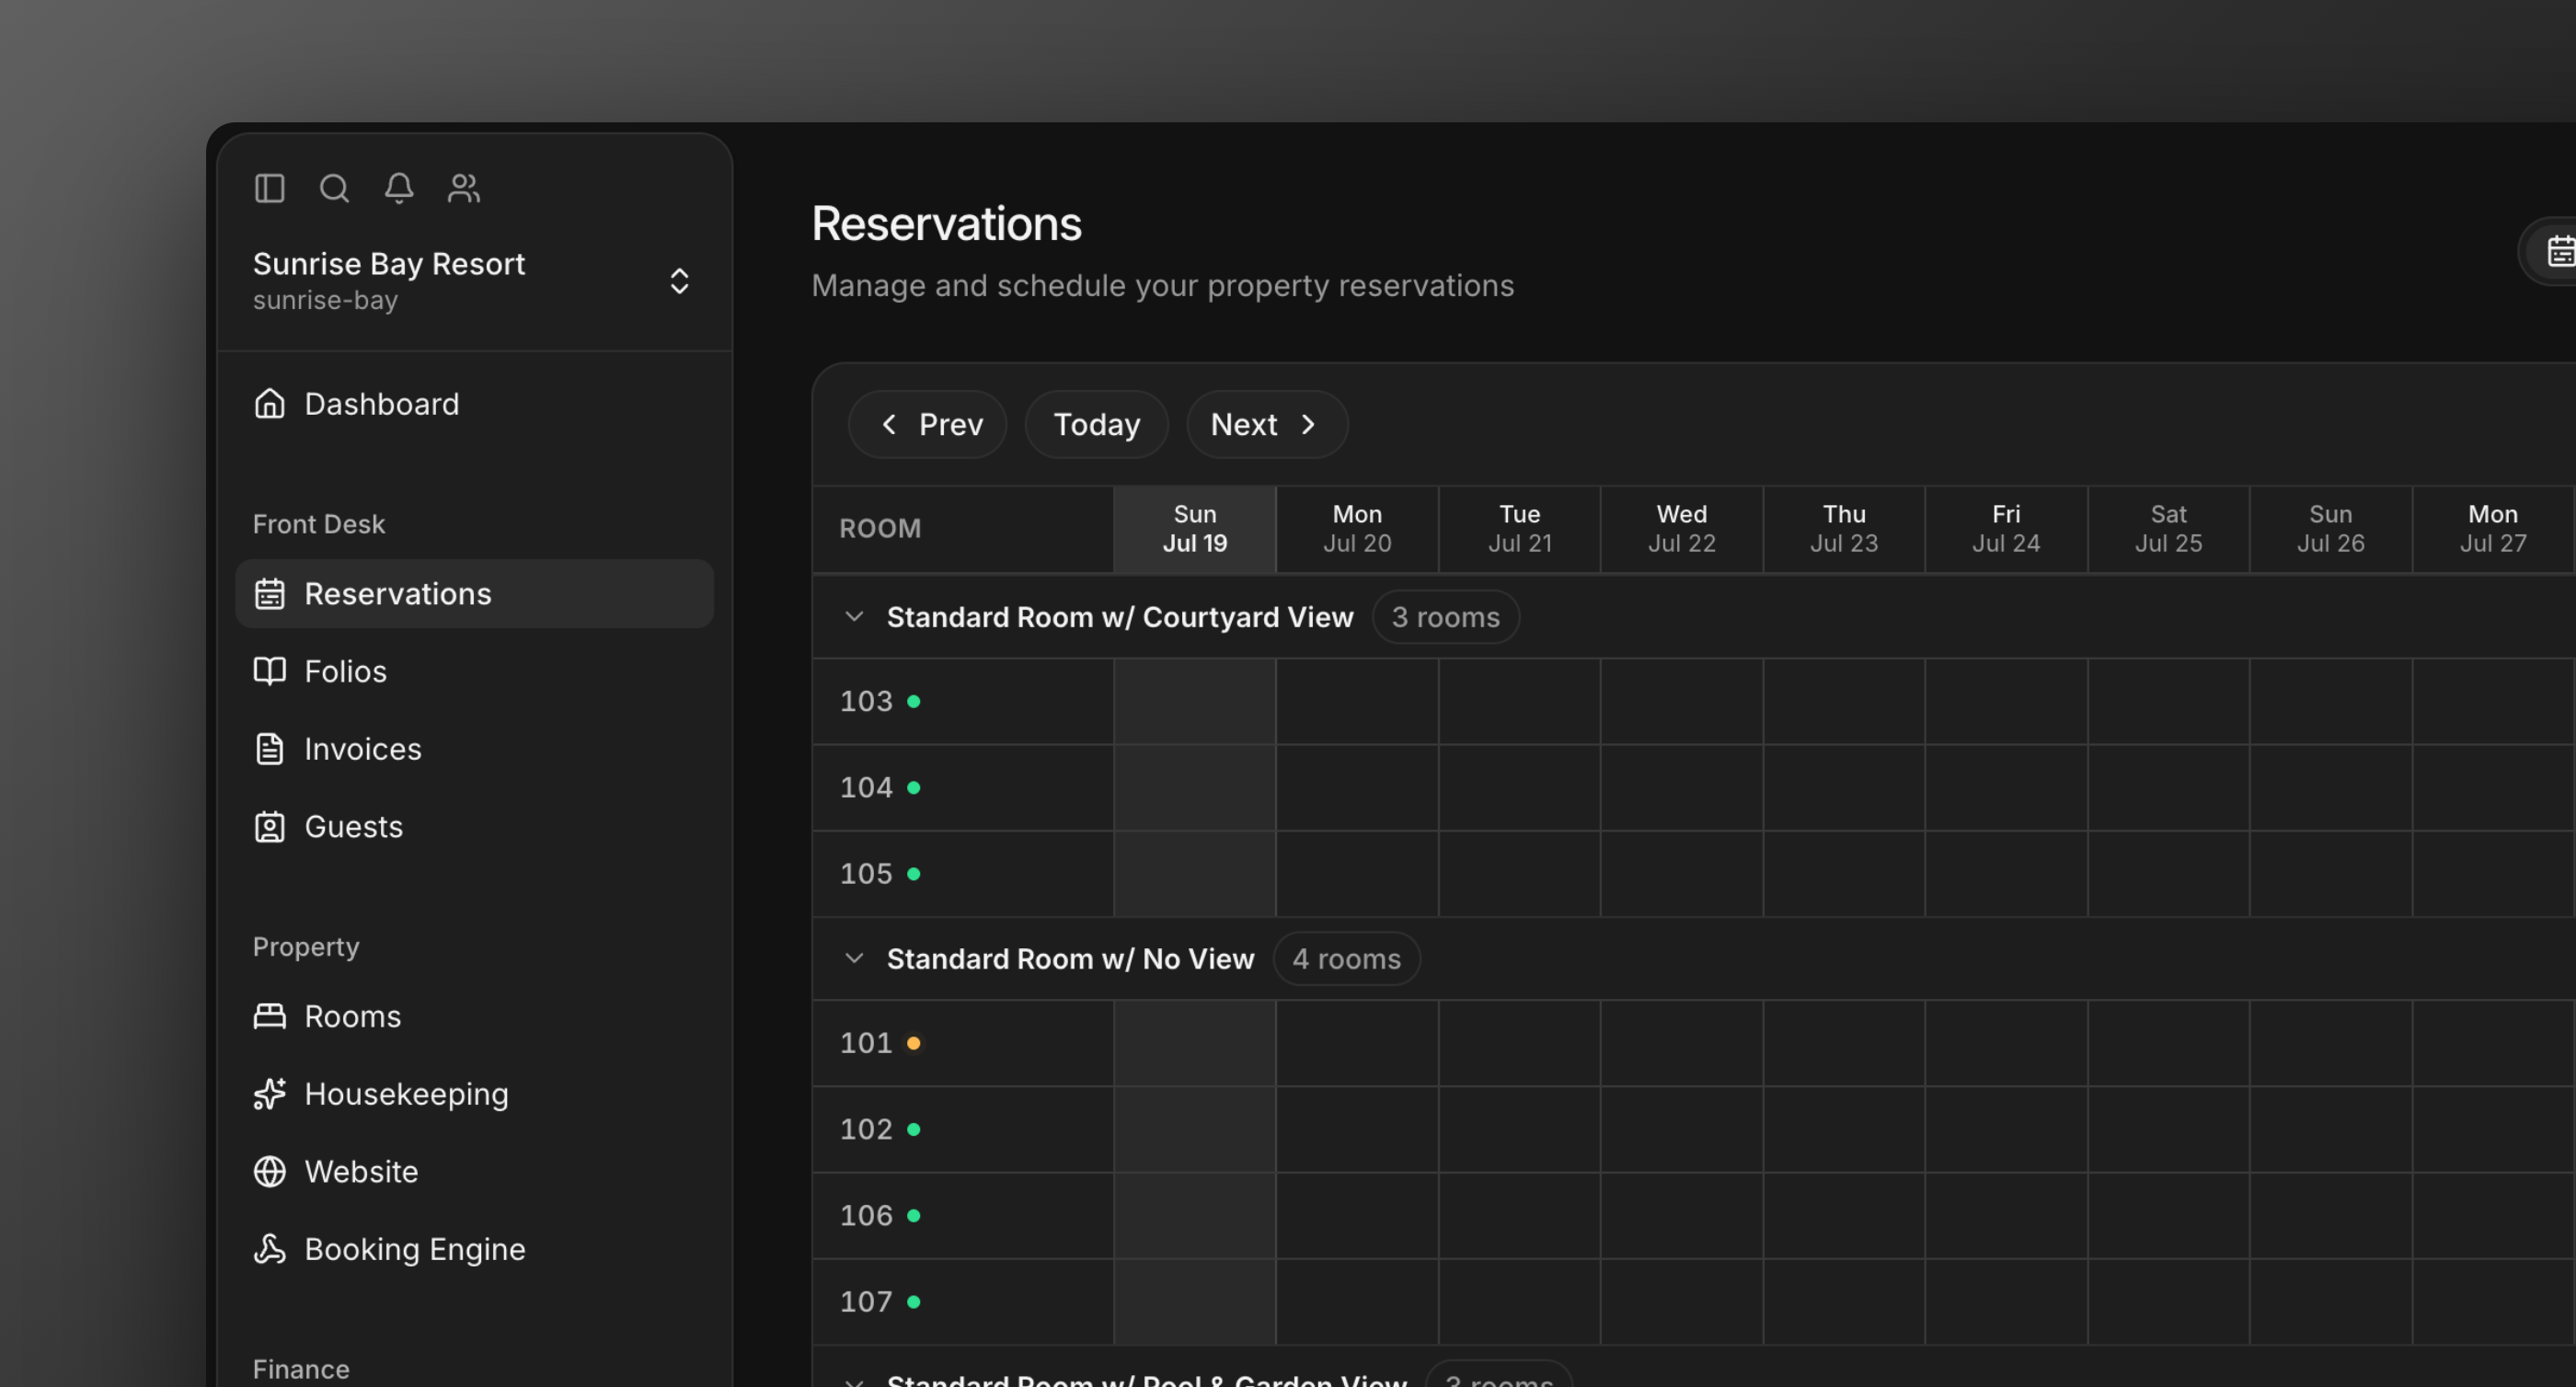2576x1387 pixels.
Task: Open Booking Engine
Action: click(x=474, y=1249)
